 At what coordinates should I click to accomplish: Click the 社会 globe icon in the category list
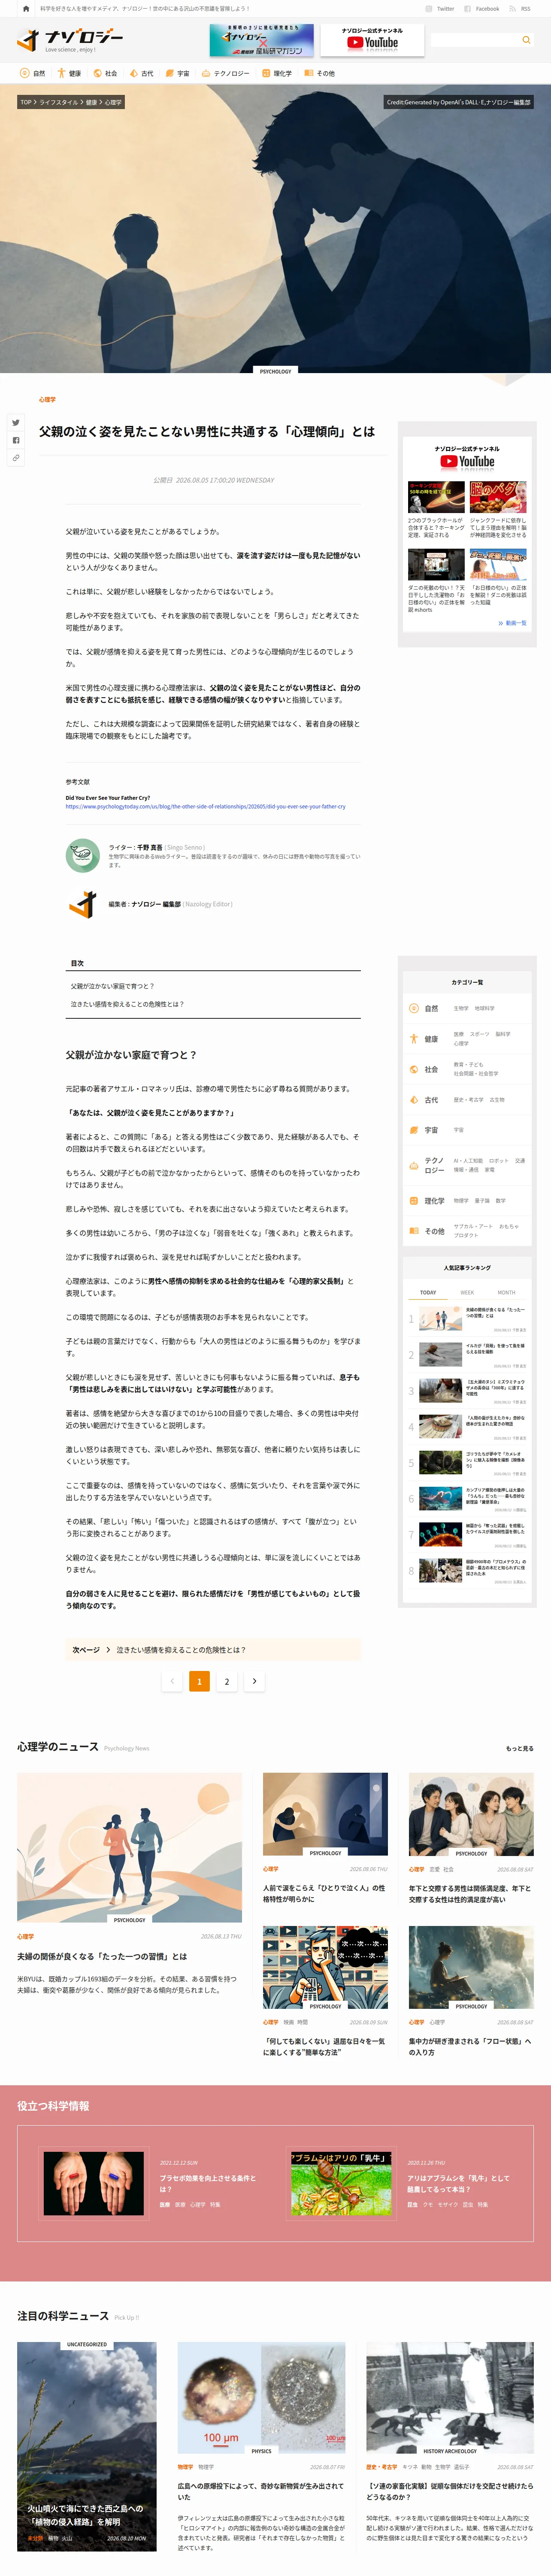[x=414, y=1069]
